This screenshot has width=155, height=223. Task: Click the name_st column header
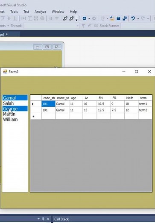(62, 98)
